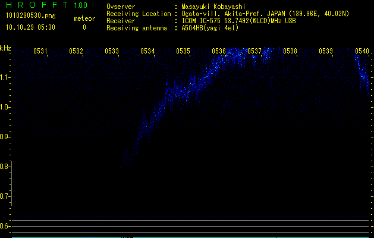Click the 0534 time marker
Screen dimensions: 374x238
click(x=147, y=51)
